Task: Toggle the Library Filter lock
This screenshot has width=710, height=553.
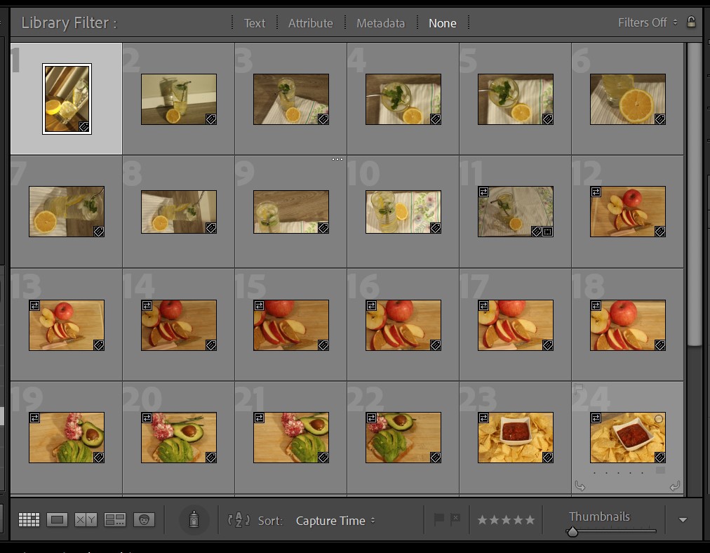Action: (x=691, y=22)
